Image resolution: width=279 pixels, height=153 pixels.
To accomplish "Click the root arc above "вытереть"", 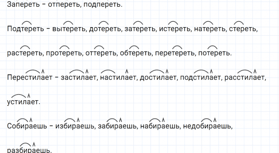I will [x=68, y=23].
